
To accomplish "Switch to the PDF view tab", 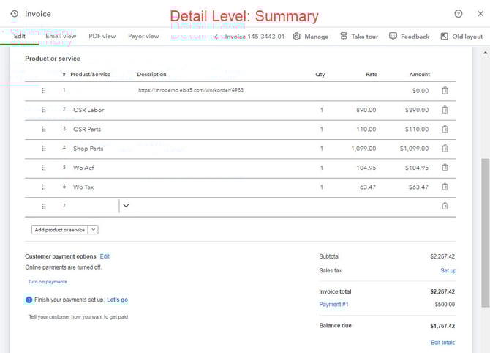I will (102, 36).
